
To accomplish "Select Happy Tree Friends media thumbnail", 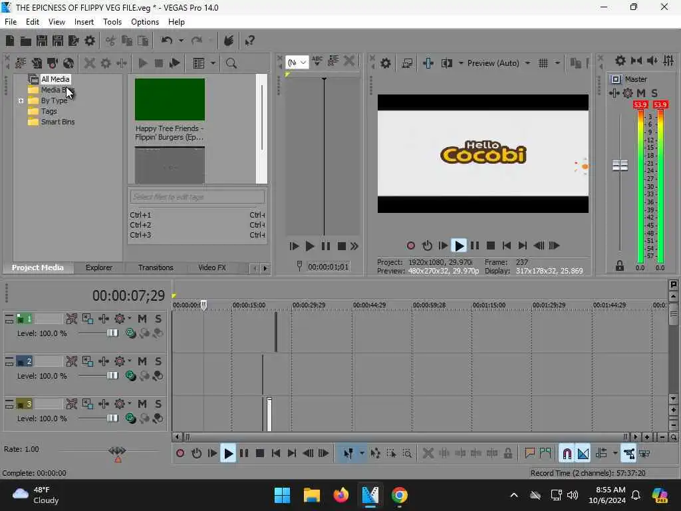I will 170,100.
